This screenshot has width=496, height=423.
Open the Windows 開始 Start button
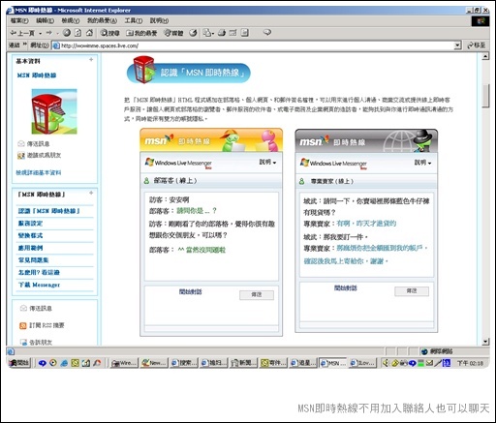pyautogui.click(x=19, y=363)
